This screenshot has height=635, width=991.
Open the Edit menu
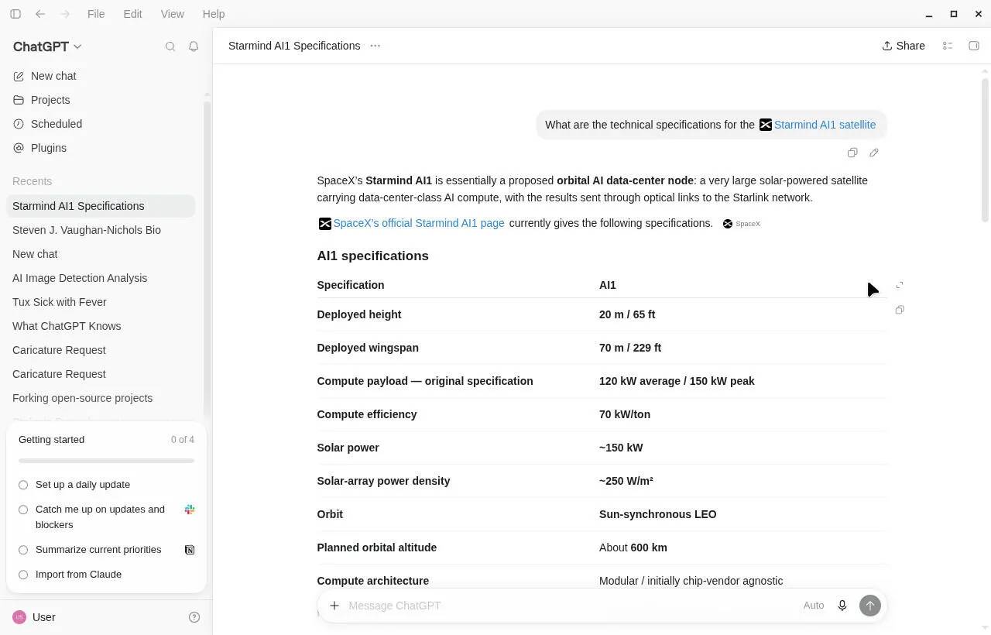click(132, 14)
